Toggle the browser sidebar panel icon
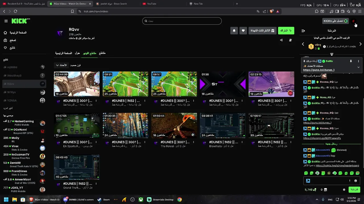This screenshot has height=204, width=364. [x=337, y=11]
